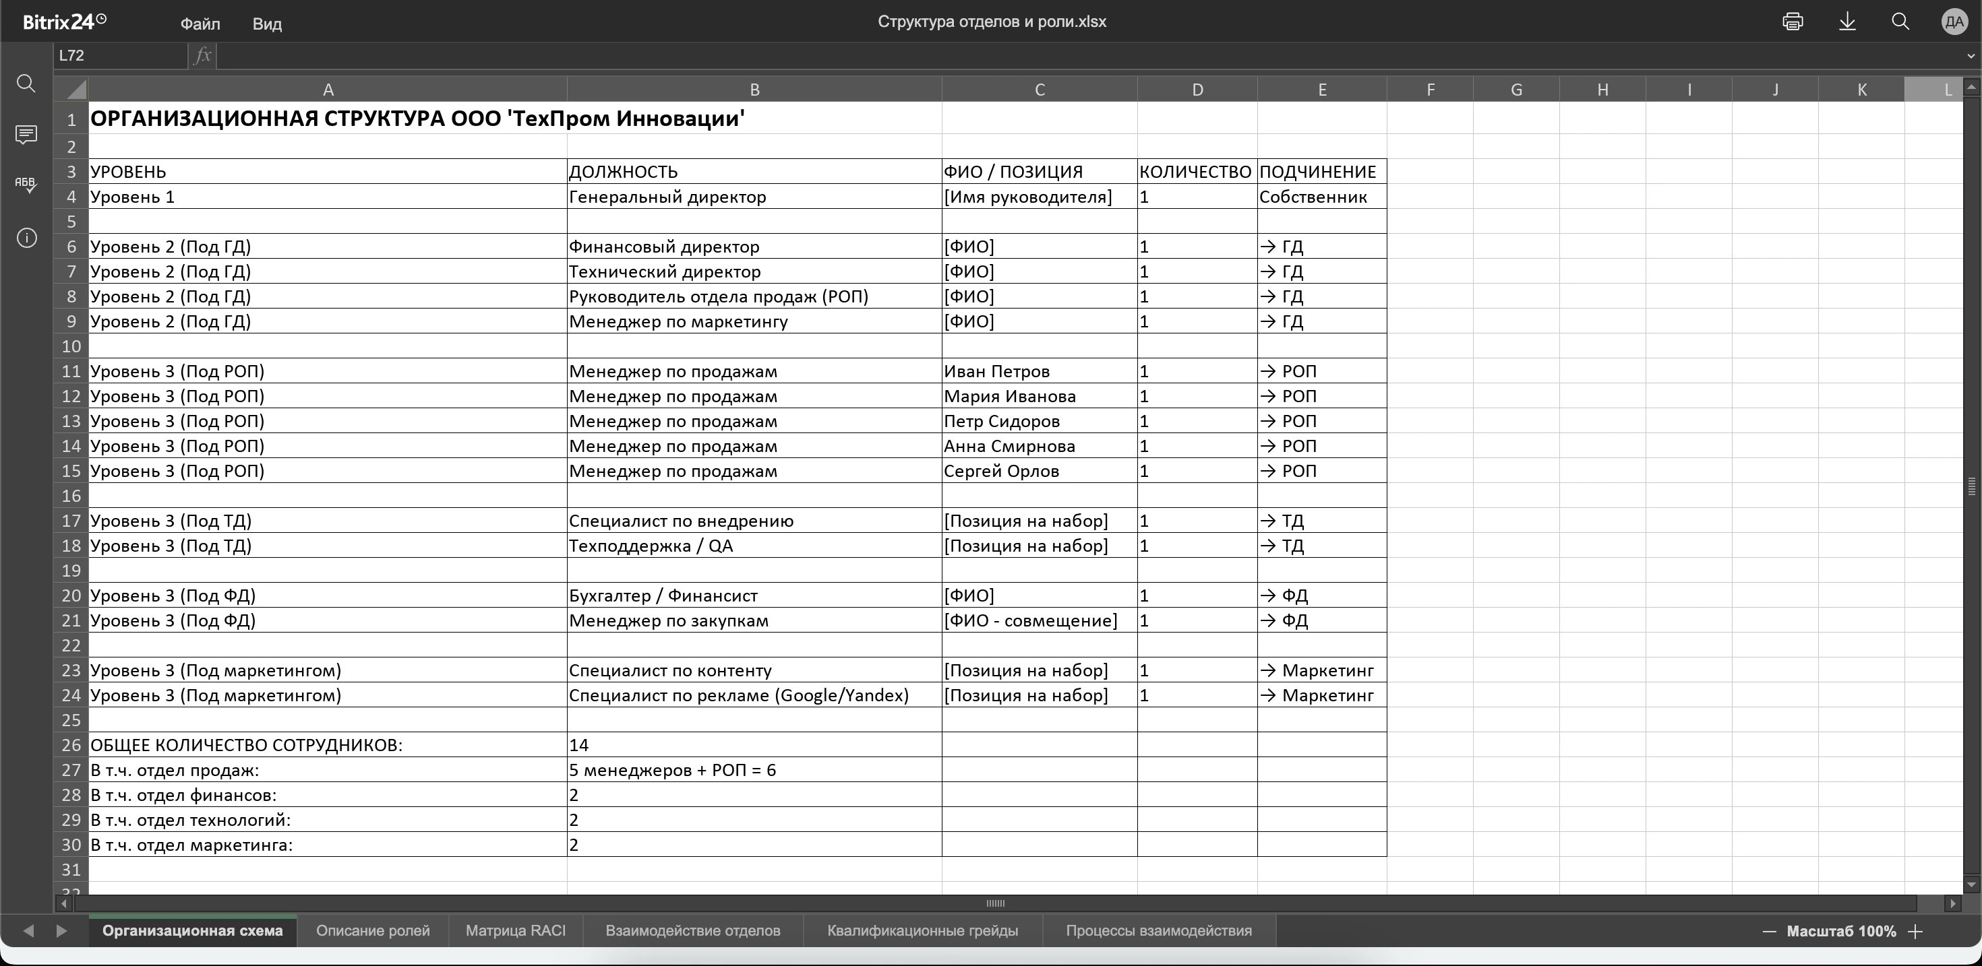Image resolution: width=1982 pixels, height=966 pixels.
Task: Click cell Генеральный директор
Action: click(754, 197)
